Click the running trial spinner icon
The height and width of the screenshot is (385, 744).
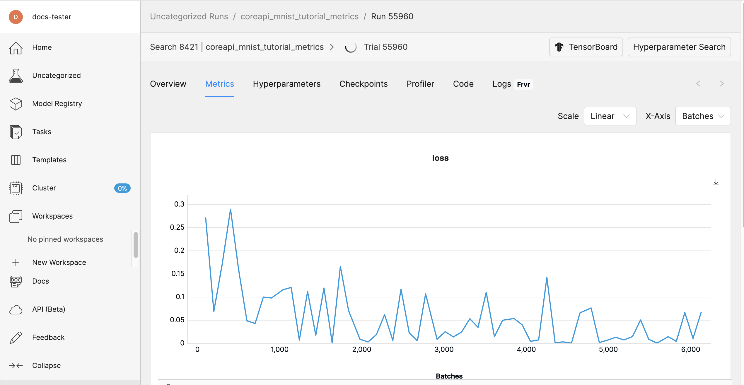[x=351, y=47]
